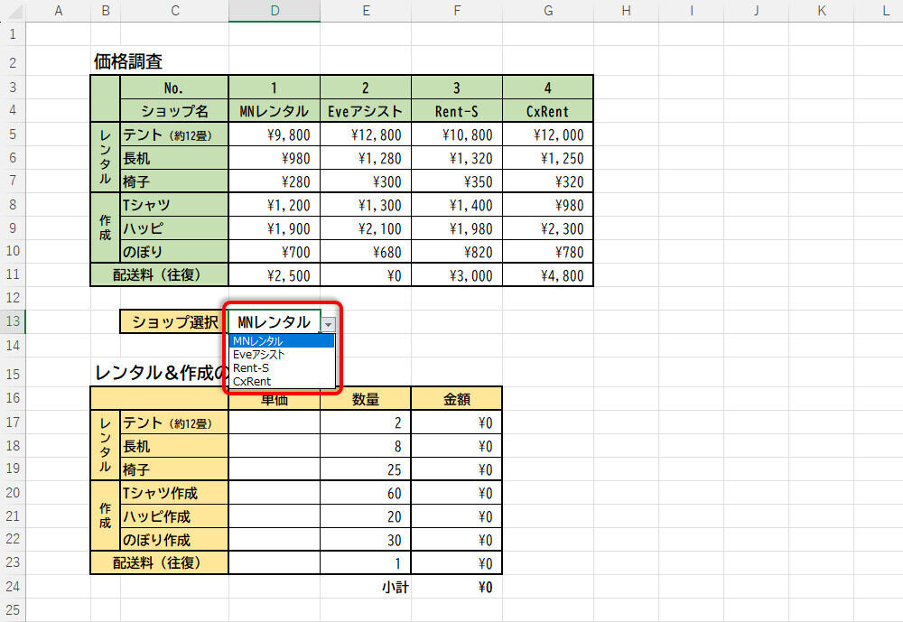Screen dimensions: 903x622
Task: Choose Eveアシスト in the dropdown list
Action: point(282,355)
